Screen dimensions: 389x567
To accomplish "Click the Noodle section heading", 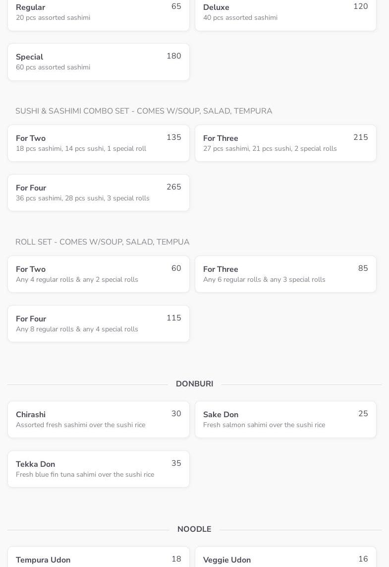I will point(194,529).
